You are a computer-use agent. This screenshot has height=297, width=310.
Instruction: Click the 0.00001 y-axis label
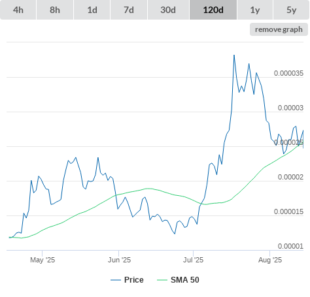pos(290,246)
